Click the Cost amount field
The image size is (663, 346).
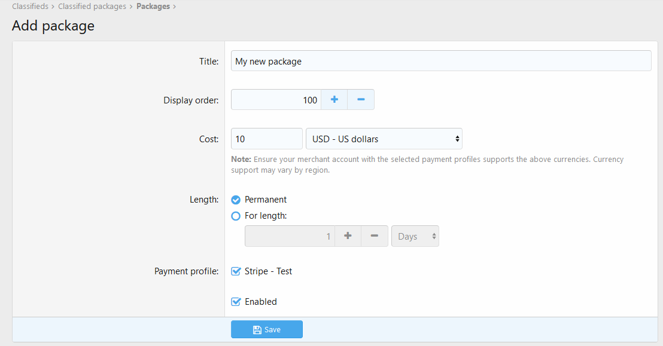(267, 139)
